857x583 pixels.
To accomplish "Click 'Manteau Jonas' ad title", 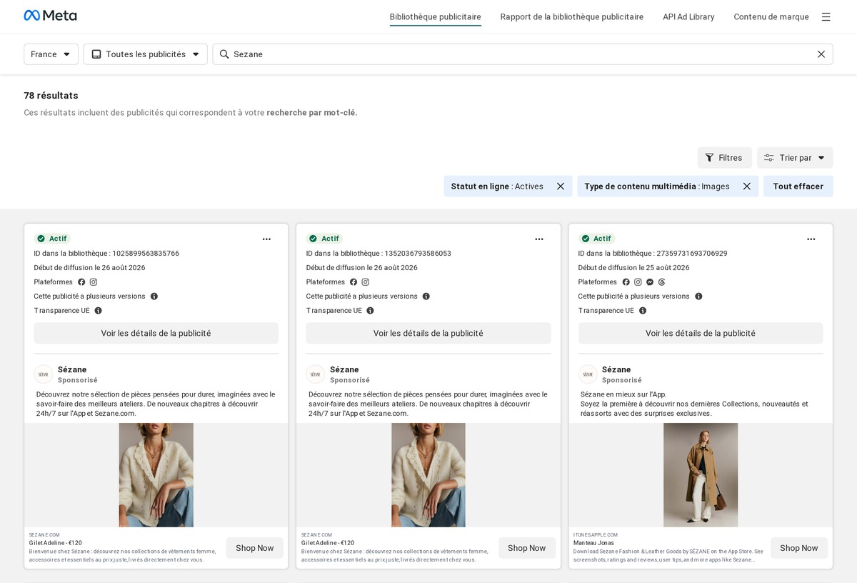I will [x=595, y=543].
